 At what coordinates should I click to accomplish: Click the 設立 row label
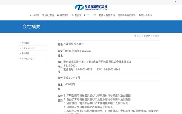(60, 78)
